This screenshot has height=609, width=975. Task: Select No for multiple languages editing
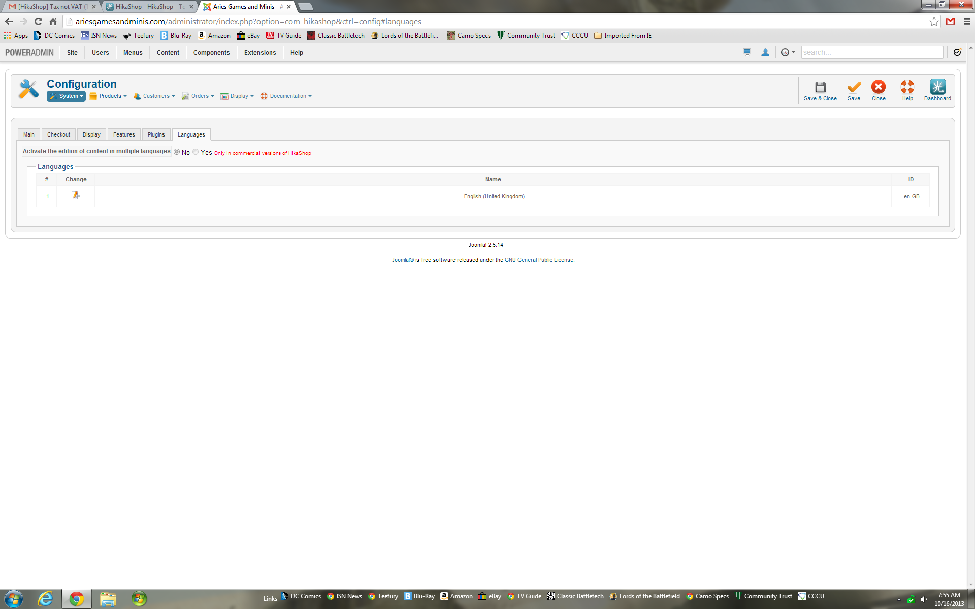coord(177,152)
